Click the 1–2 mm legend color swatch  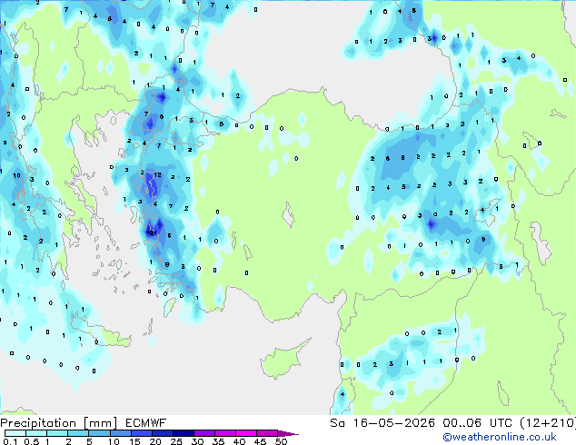coord(57,433)
